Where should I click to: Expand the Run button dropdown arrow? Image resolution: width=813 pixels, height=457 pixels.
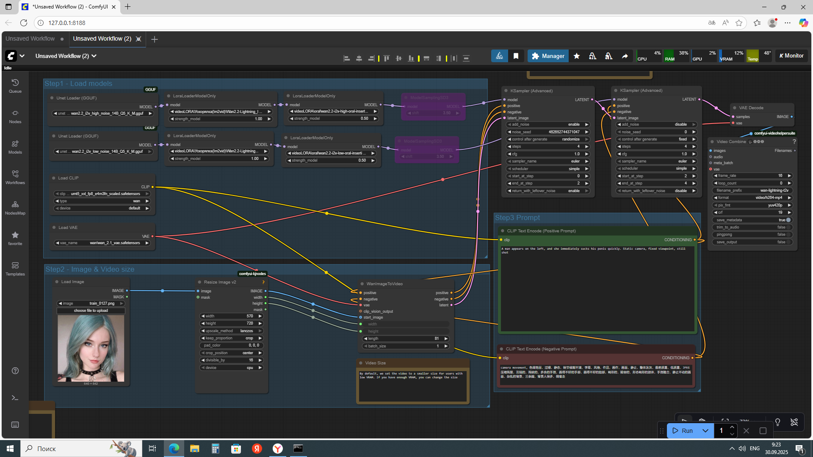(705, 431)
